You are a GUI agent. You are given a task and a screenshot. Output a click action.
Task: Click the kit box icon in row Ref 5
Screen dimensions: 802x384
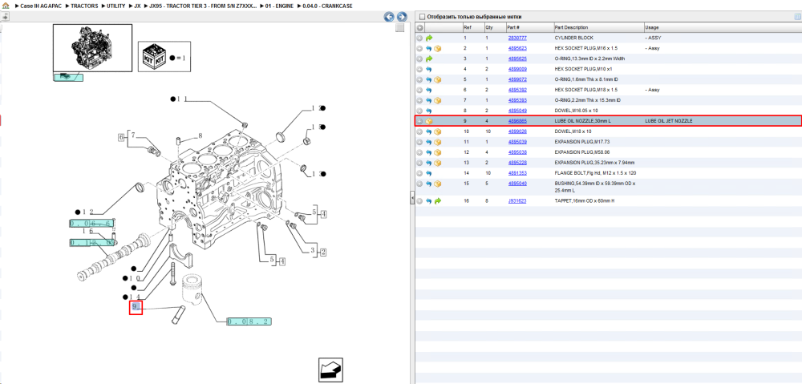[437, 79]
